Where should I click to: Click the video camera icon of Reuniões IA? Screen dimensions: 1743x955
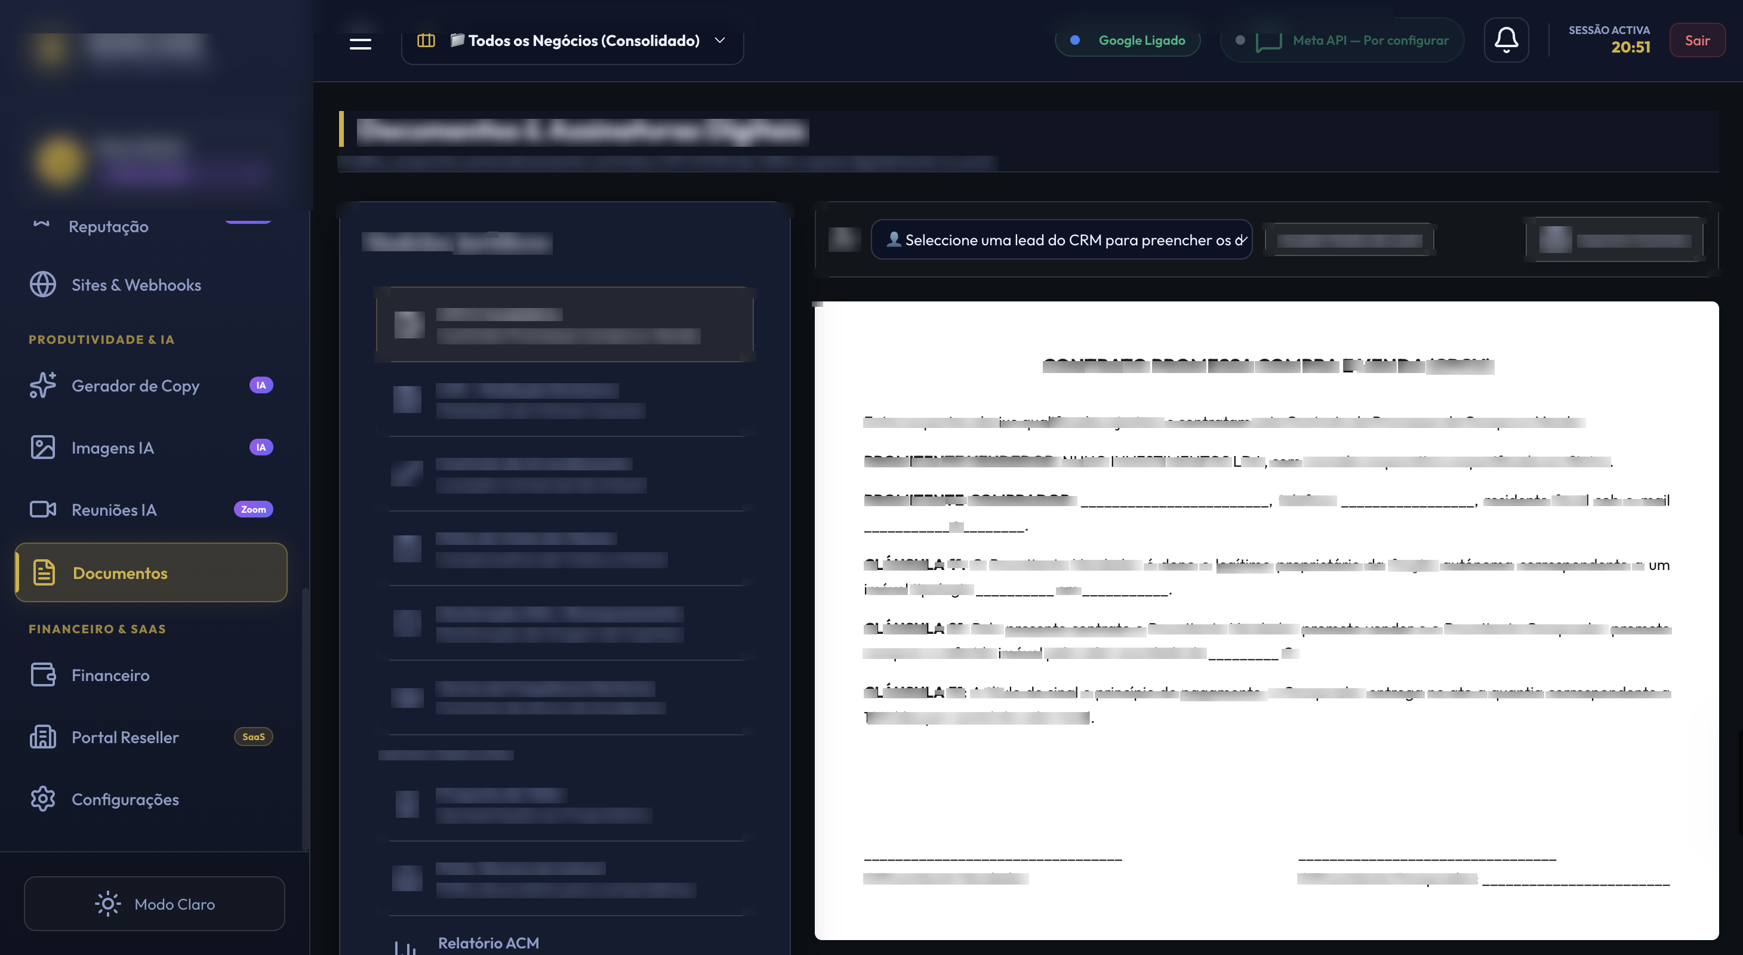42,509
